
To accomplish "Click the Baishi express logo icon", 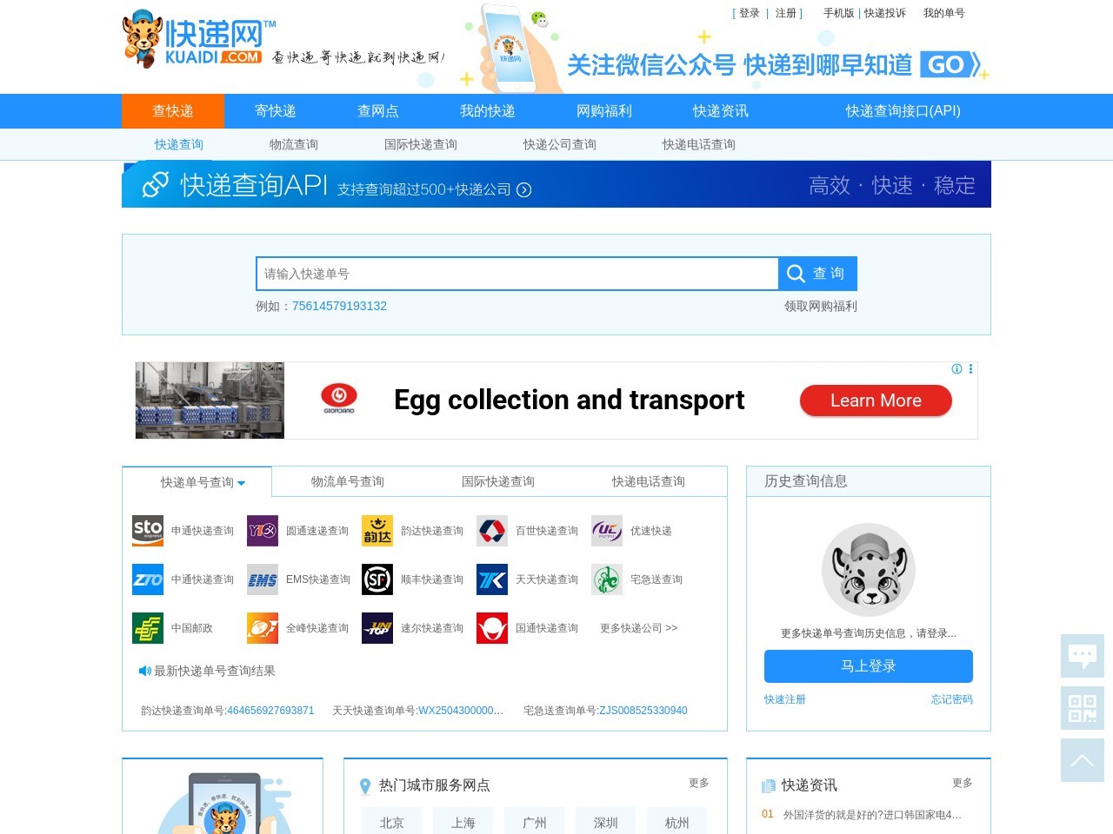I will pos(492,531).
